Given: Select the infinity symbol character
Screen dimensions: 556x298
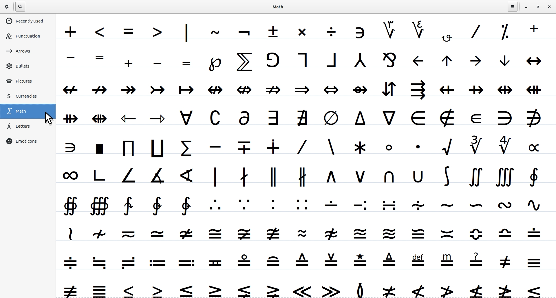Looking at the screenshot, I should click(x=70, y=176).
